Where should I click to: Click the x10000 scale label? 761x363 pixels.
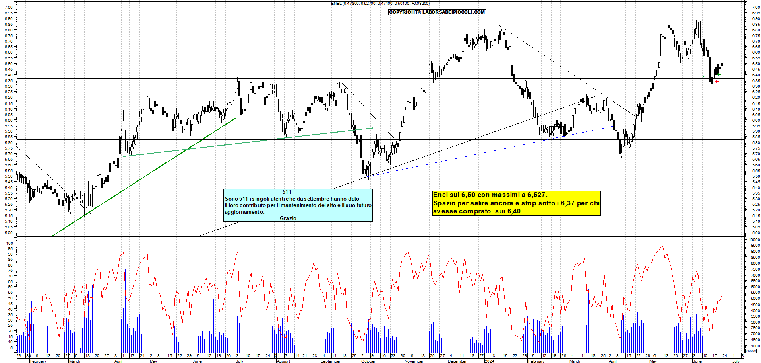(751, 351)
